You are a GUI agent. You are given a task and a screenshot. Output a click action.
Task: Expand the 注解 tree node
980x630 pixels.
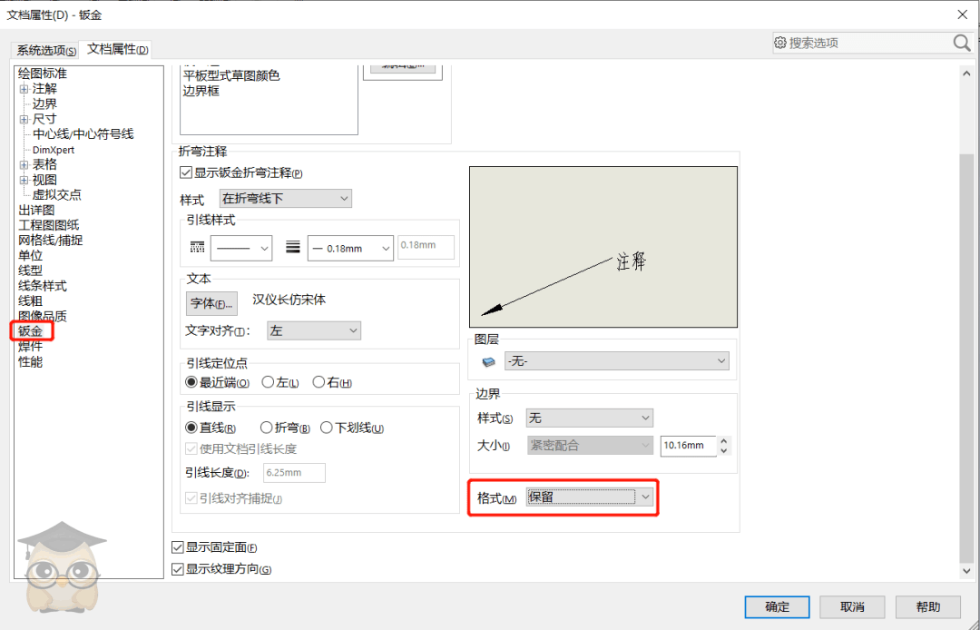click(24, 89)
